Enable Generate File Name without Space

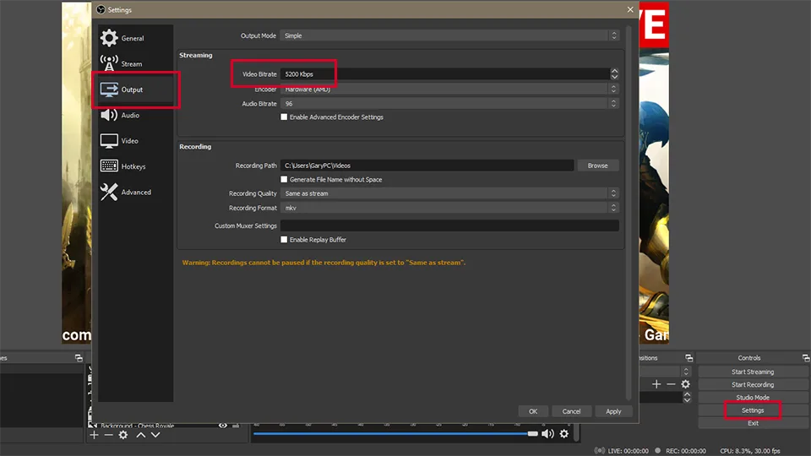tap(284, 179)
